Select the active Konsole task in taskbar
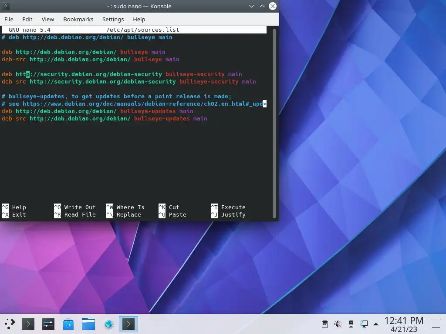This screenshot has height=334, width=446. [128, 324]
